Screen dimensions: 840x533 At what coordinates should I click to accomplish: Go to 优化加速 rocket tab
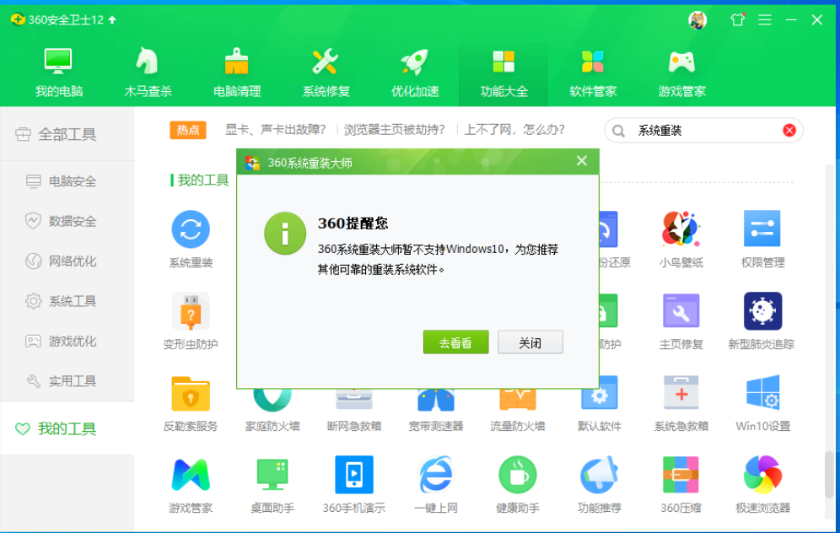(415, 73)
